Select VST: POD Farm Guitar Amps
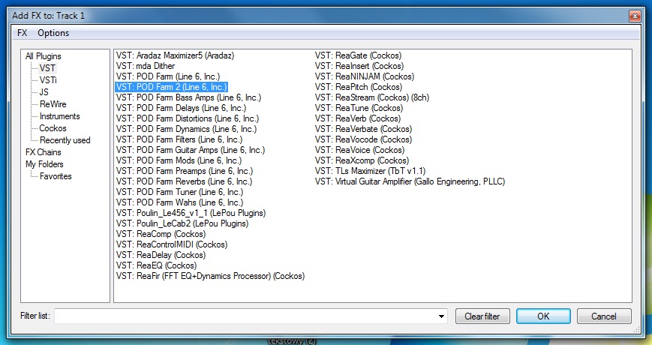Screen dimensions: 652x345 point(191,150)
